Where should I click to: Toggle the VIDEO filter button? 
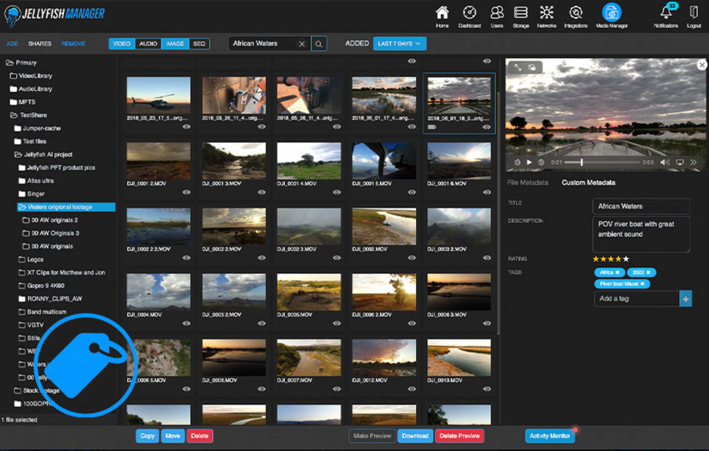pyautogui.click(x=122, y=44)
